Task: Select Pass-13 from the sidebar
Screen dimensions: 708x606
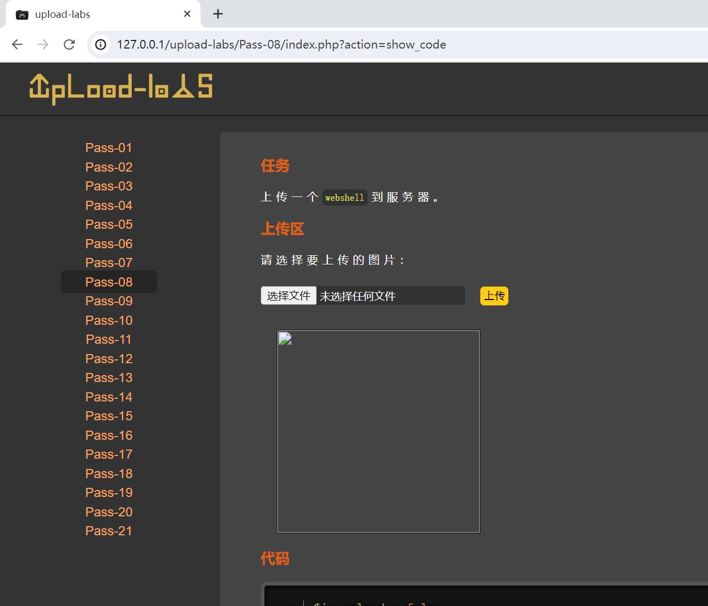Action: tap(109, 378)
